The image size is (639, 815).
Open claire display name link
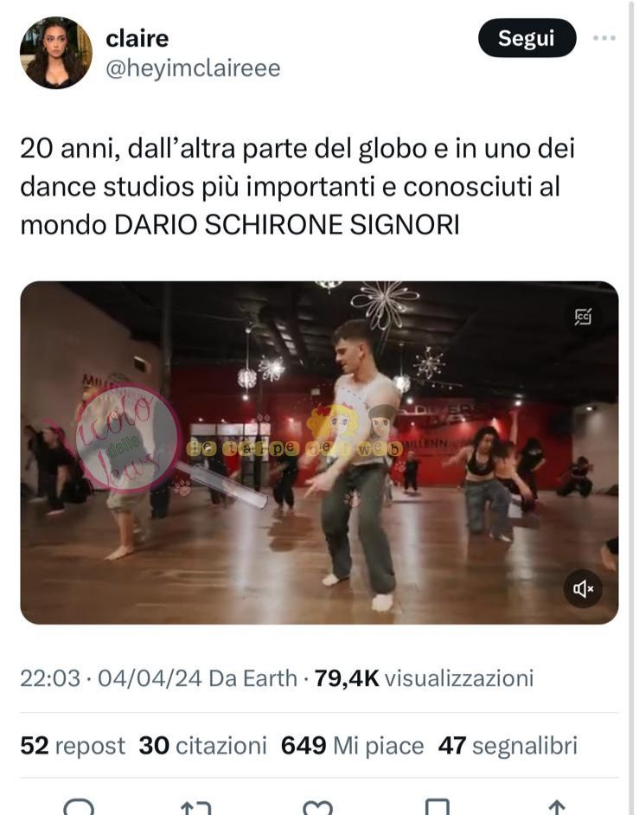pos(137,38)
